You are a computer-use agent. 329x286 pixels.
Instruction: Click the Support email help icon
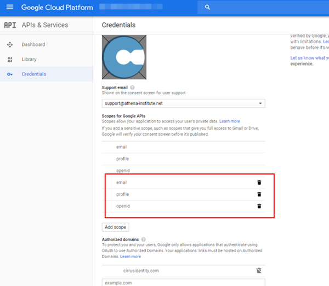(x=132, y=87)
